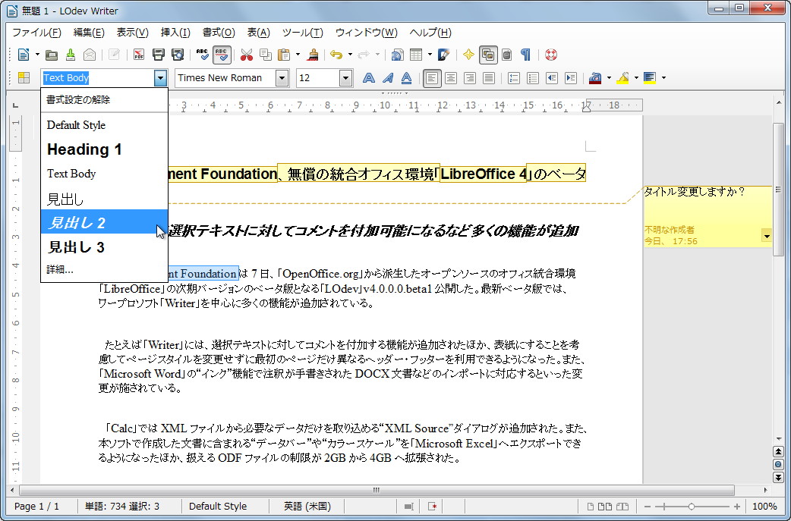Align paragraph right
The image size is (791, 521).
click(470, 77)
